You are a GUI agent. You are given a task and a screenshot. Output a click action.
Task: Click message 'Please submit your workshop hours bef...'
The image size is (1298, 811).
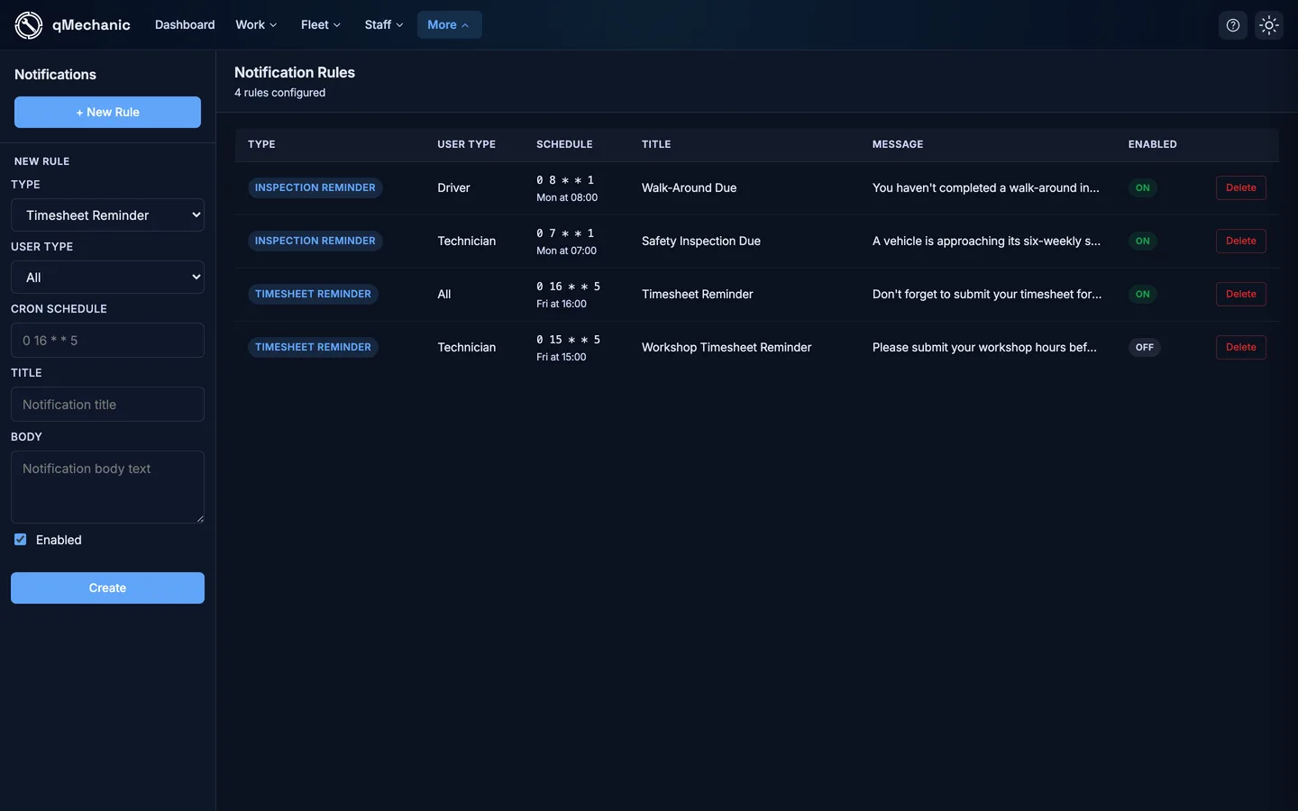[984, 348]
